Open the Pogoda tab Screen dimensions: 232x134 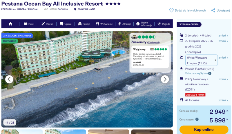[x=164, y=24]
